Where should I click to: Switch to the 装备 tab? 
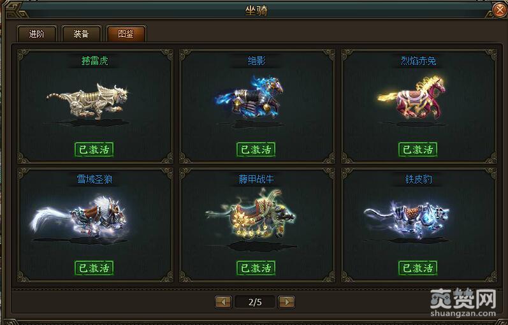point(81,34)
